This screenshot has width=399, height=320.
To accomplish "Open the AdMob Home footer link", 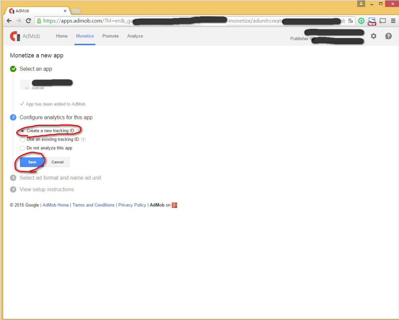I will 56,205.
